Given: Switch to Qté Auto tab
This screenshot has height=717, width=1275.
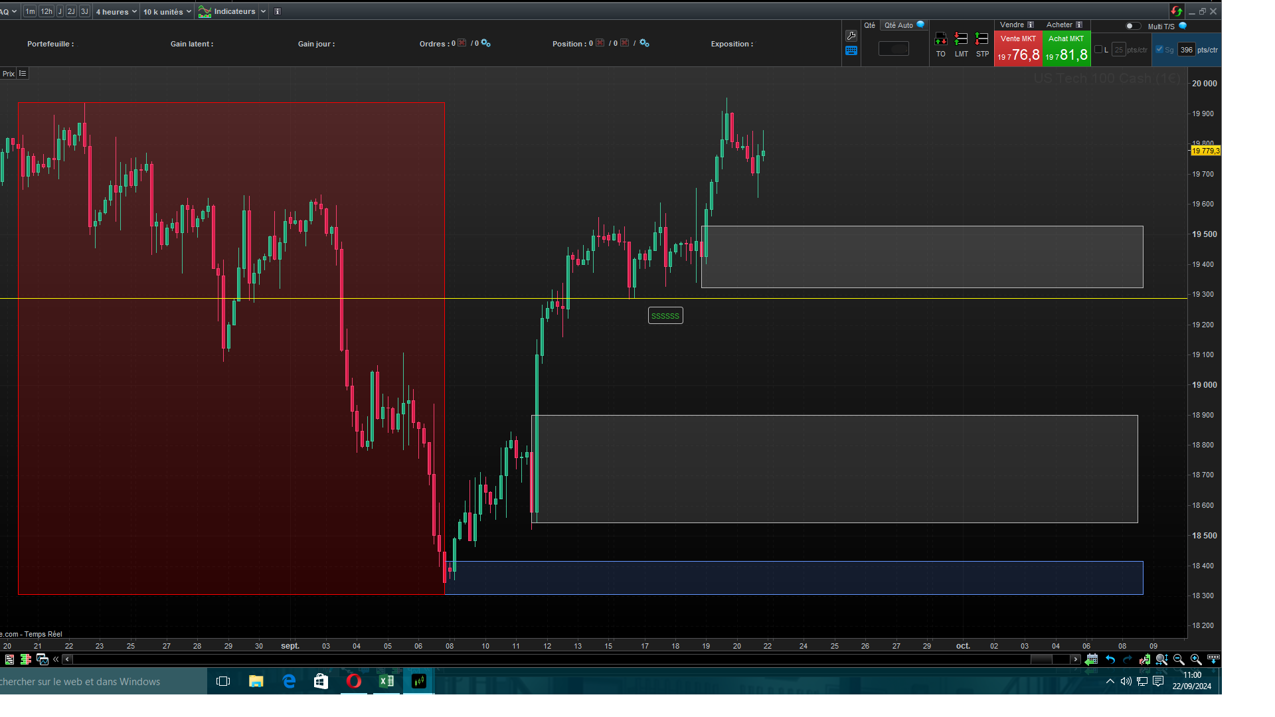Looking at the screenshot, I should click(x=898, y=25).
